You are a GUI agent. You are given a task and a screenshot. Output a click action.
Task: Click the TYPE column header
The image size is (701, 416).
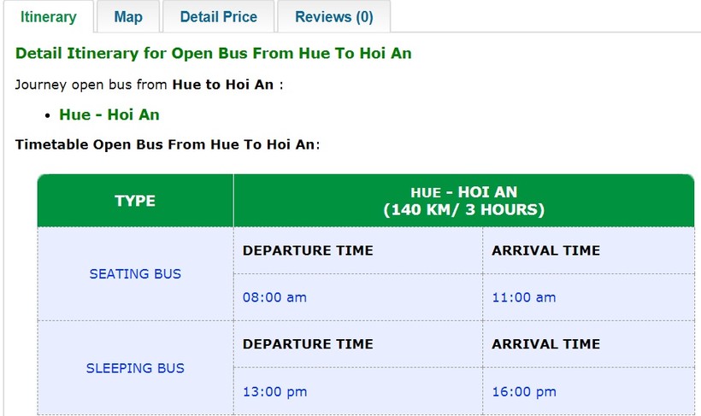(x=135, y=201)
